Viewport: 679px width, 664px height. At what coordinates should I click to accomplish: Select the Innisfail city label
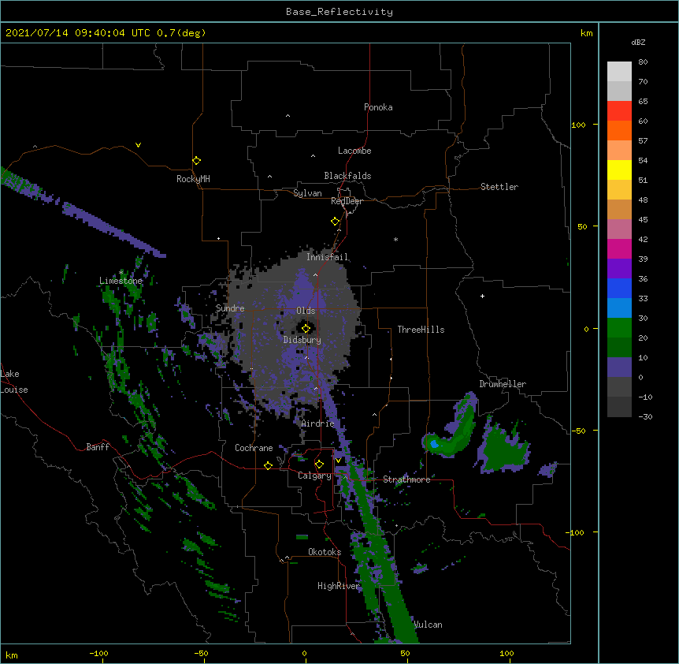click(328, 257)
